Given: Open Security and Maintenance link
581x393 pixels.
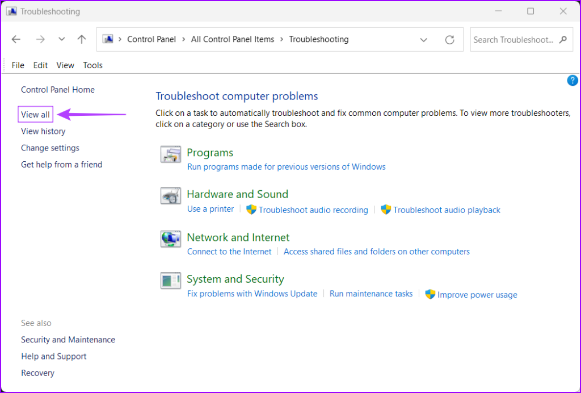Looking at the screenshot, I should click(68, 340).
